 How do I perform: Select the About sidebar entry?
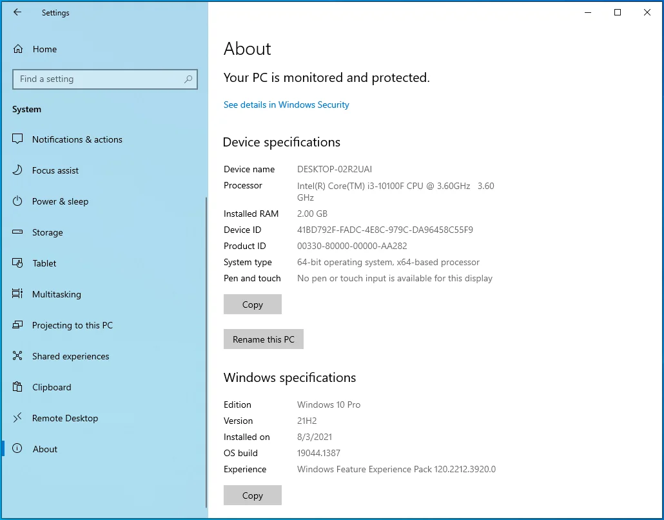pos(104,449)
